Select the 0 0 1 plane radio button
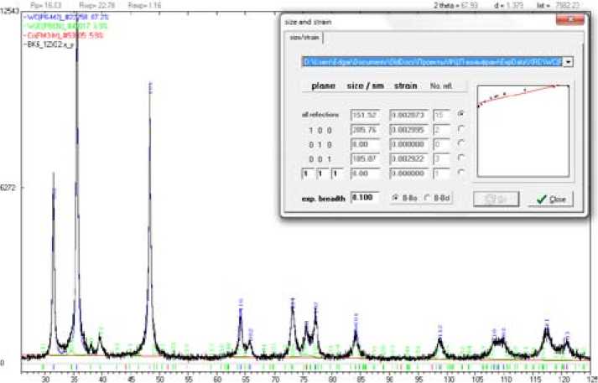 coord(460,158)
